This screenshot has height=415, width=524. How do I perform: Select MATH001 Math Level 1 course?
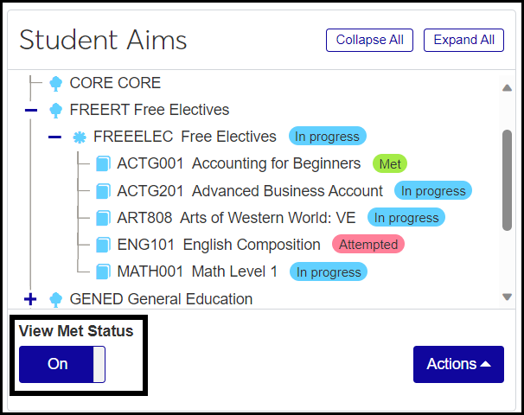[198, 271]
